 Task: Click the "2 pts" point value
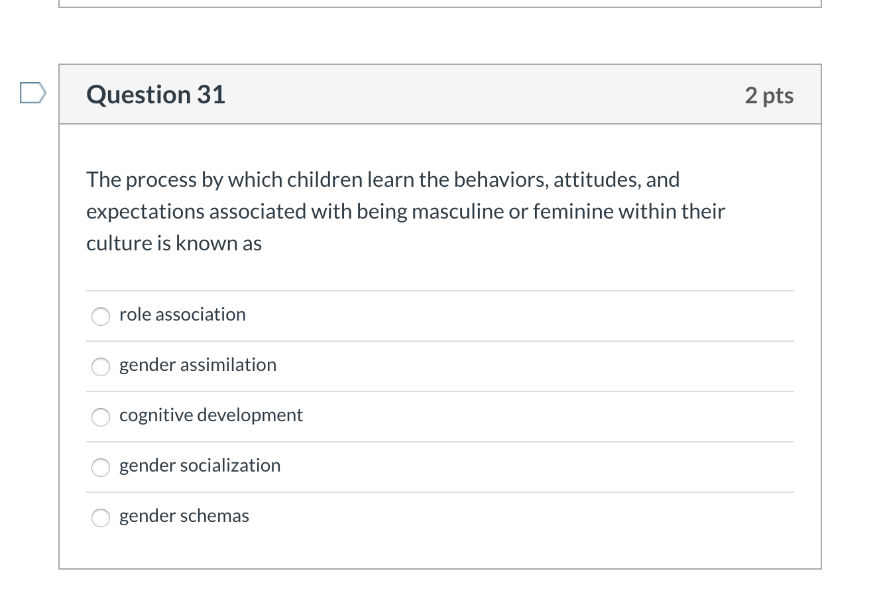click(x=769, y=95)
